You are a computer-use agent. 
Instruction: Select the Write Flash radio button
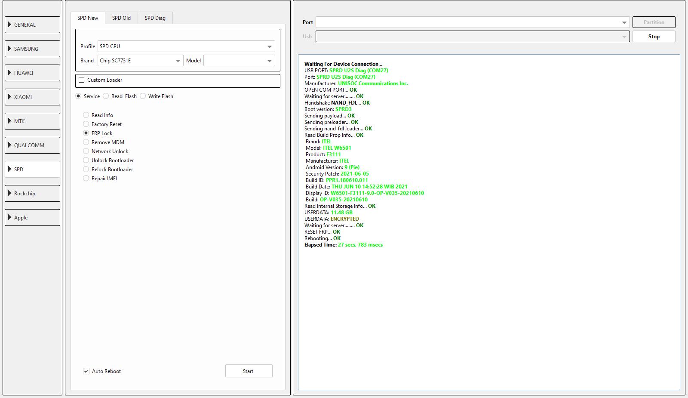(143, 96)
